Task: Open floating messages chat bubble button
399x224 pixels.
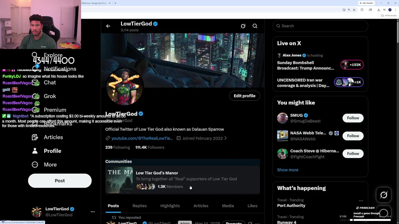Action: tap(384, 213)
